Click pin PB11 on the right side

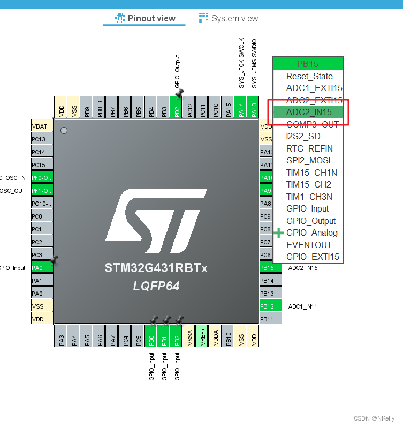click(x=271, y=319)
